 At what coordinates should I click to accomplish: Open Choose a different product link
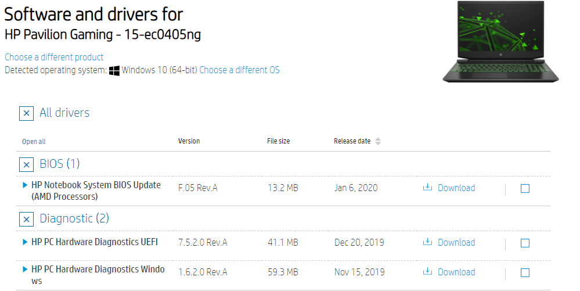(x=54, y=57)
